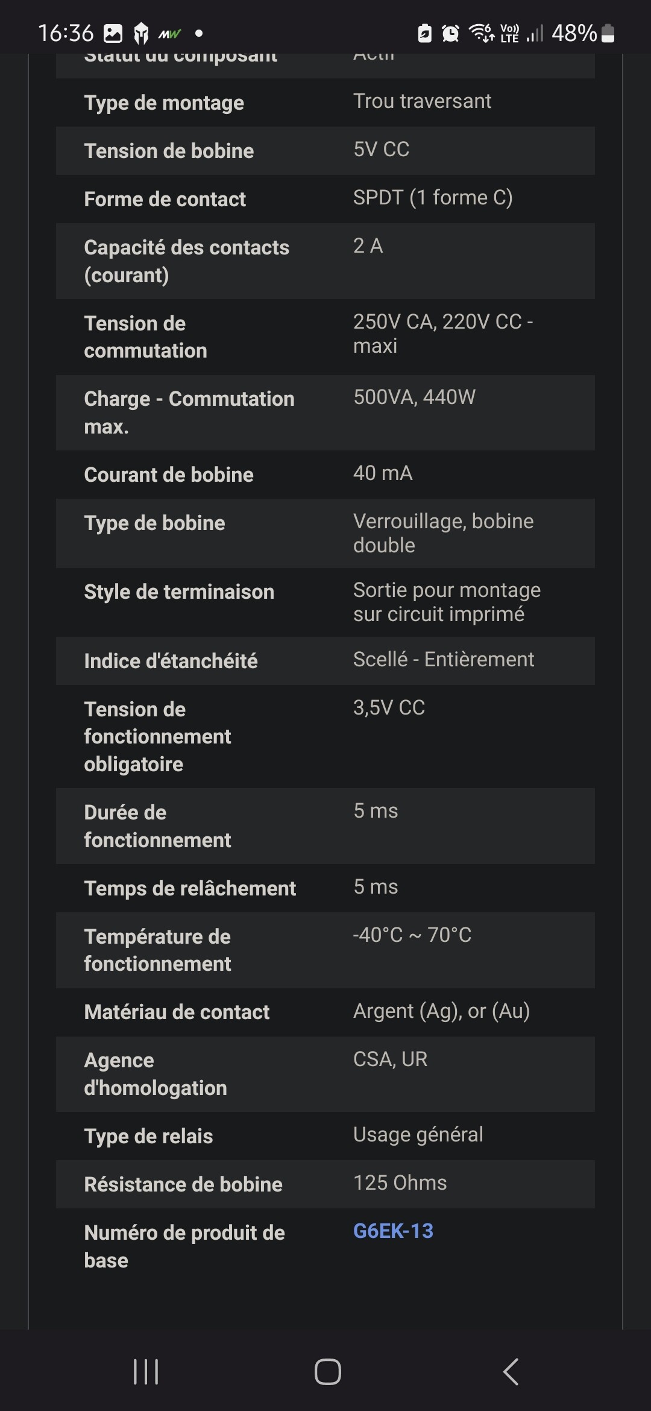This screenshot has height=1411, width=651.
Task: Select the 'Matériau de contact' row label
Action: pyautogui.click(x=177, y=1012)
